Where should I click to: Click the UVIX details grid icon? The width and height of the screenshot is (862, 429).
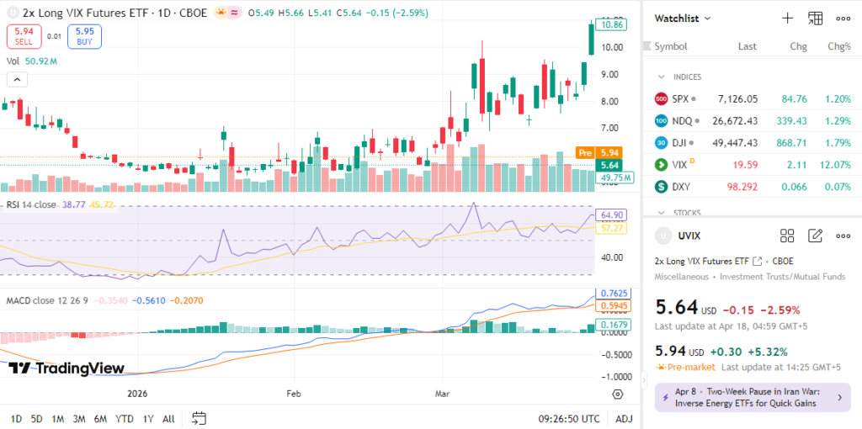click(787, 236)
